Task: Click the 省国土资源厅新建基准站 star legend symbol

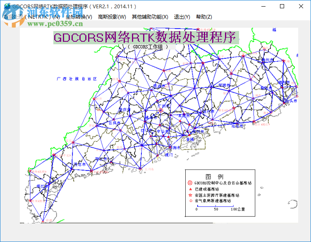Action: (190, 195)
